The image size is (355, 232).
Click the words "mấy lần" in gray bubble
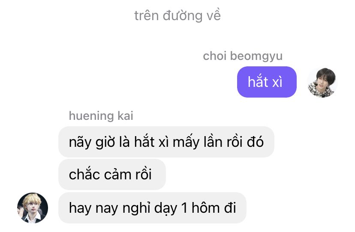[197, 142]
